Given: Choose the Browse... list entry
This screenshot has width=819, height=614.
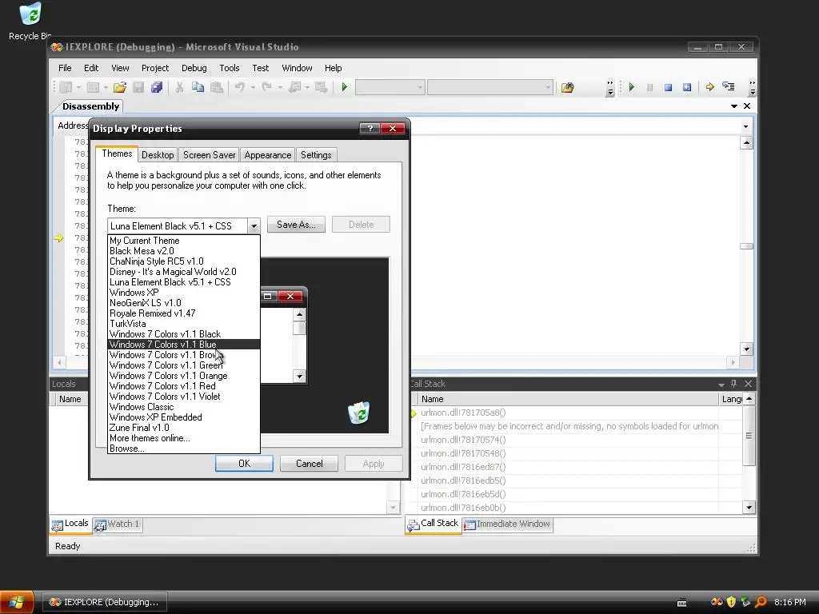Looking at the screenshot, I should point(183,449).
